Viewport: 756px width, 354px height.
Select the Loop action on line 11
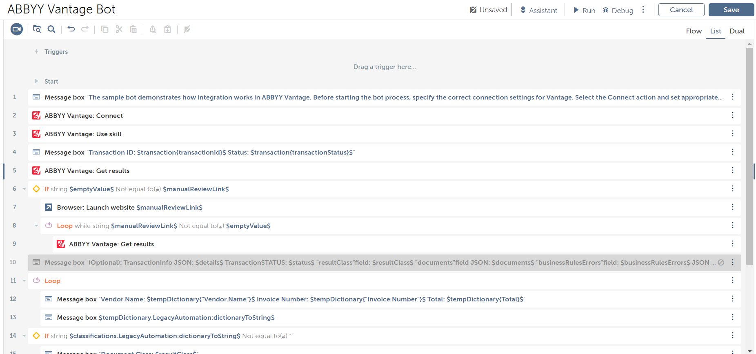tap(385, 281)
